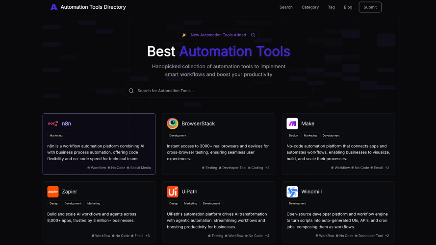Select the Design category on Zapier card
The image size is (436, 245).
click(x=54, y=204)
